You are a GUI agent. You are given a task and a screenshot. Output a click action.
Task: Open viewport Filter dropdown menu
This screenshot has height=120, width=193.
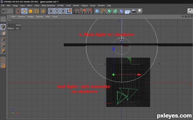pyautogui.click(x=48, y=16)
